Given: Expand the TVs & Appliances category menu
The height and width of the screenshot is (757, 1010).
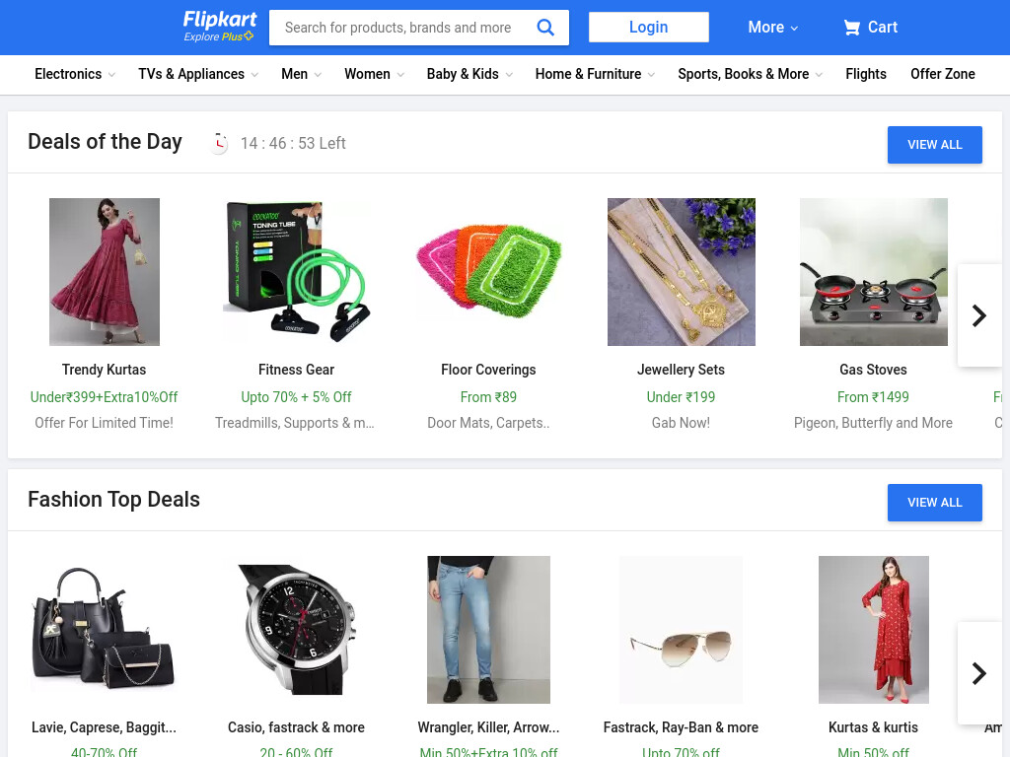Looking at the screenshot, I should (x=198, y=74).
